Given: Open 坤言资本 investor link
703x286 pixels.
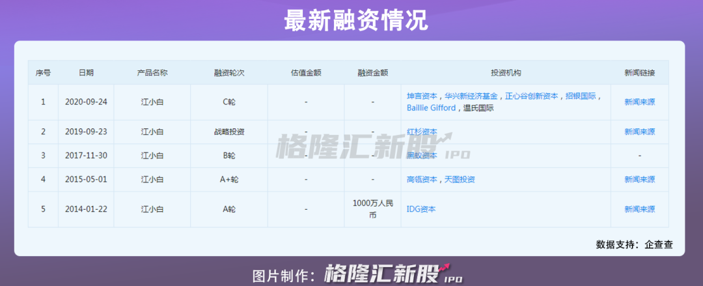Looking at the screenshot, I should (422, 96).
